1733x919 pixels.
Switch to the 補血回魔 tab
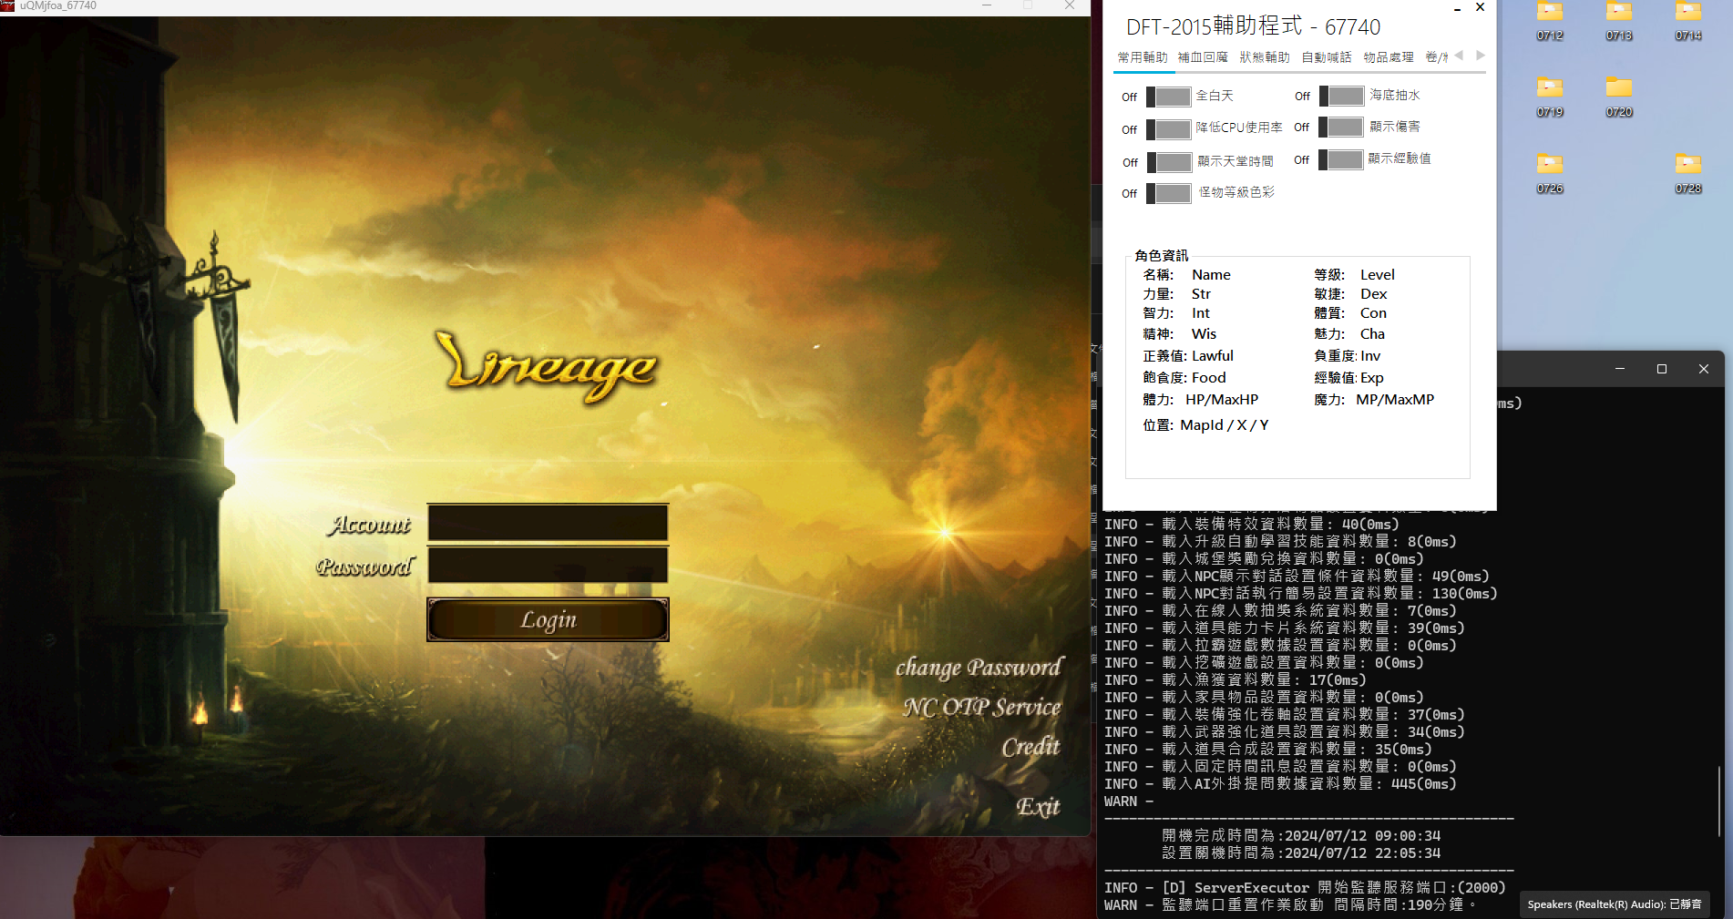tap(1203, 57)
